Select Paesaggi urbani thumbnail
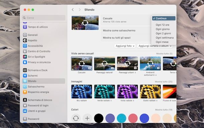 click(x=127, y=63)
